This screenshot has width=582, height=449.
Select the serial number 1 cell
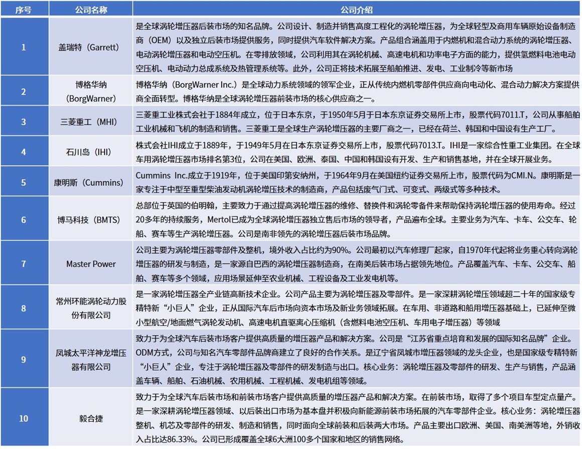25,47
